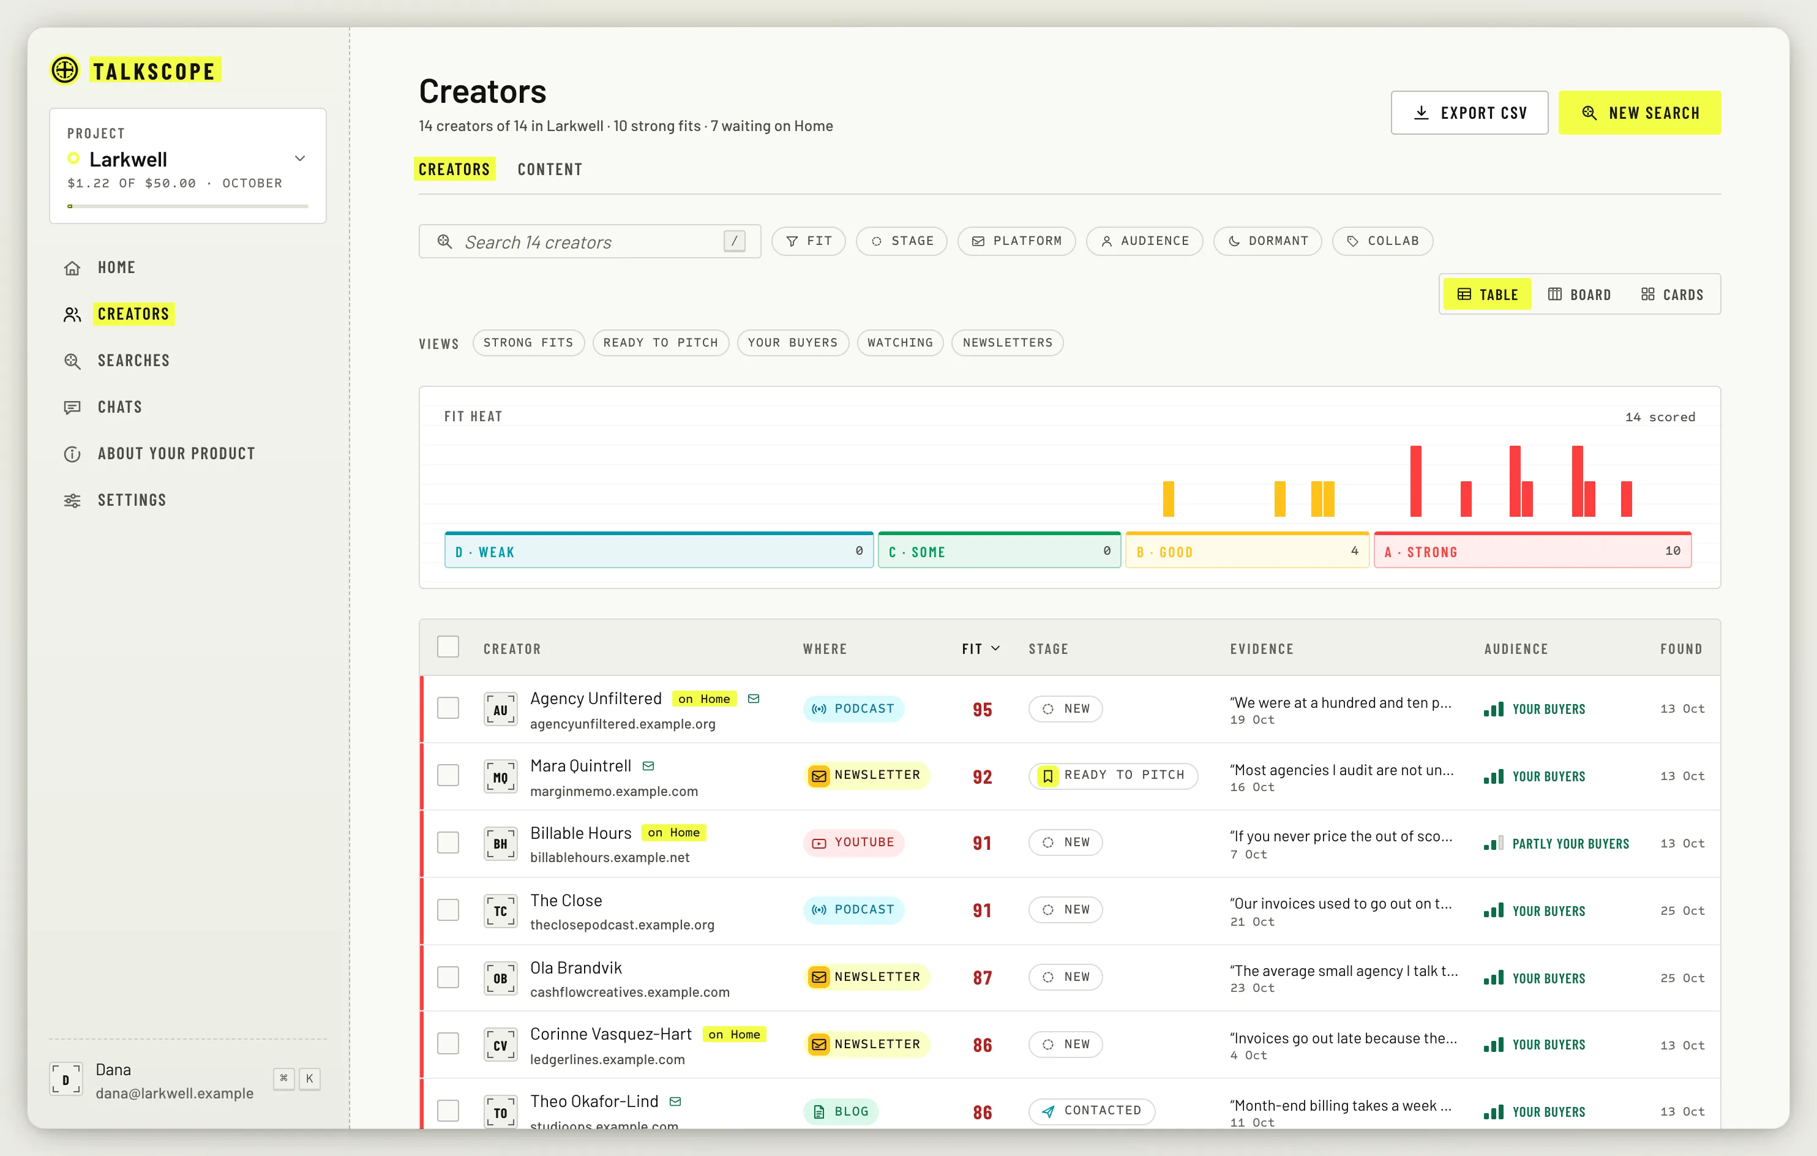Click the bookmark icon on Ready to Pitch stage

click(1047, 776)
